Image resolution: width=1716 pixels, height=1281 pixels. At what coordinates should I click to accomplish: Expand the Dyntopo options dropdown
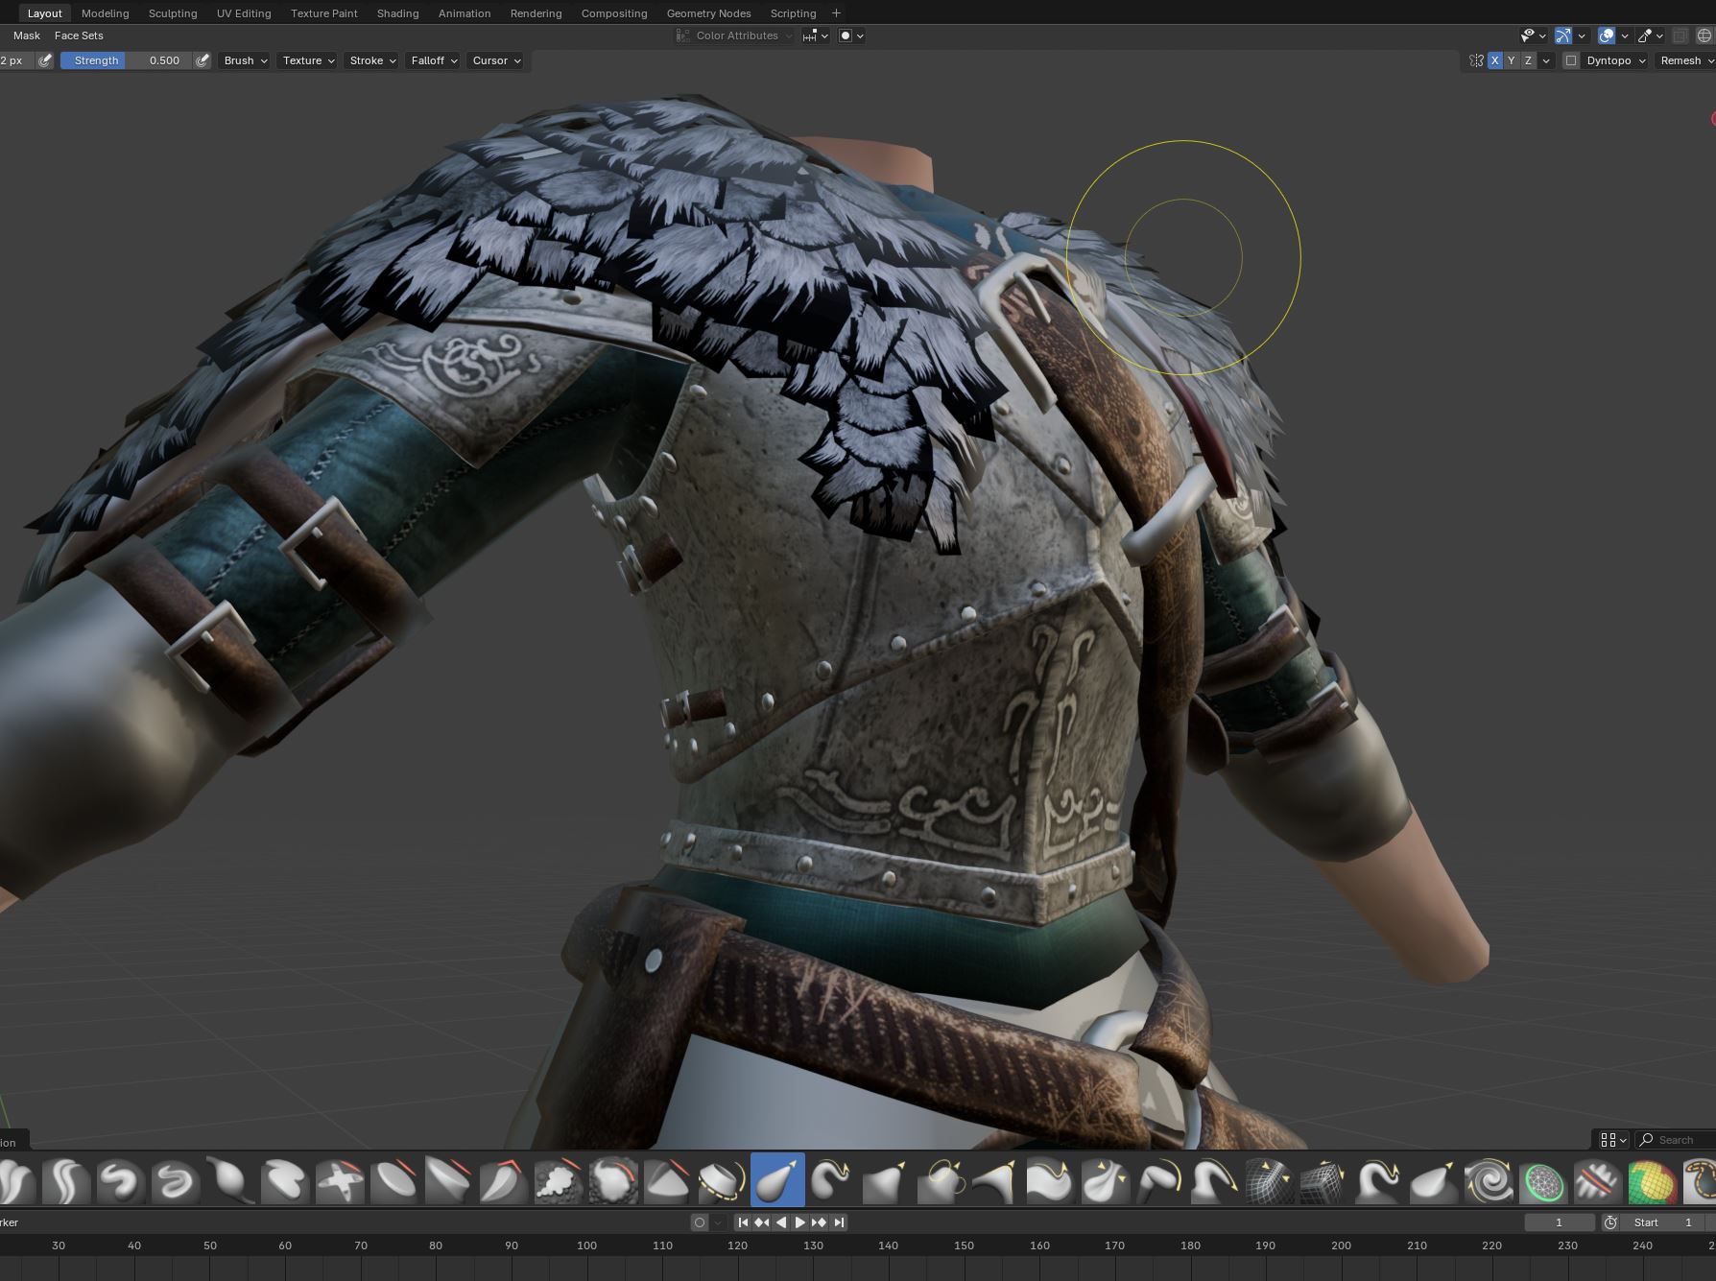coord(1616,60)
